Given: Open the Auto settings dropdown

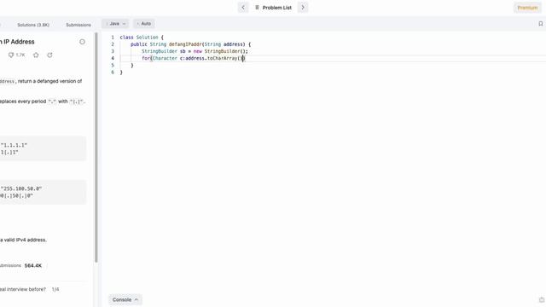Looking at the screenshot, I should pos(144,24).
